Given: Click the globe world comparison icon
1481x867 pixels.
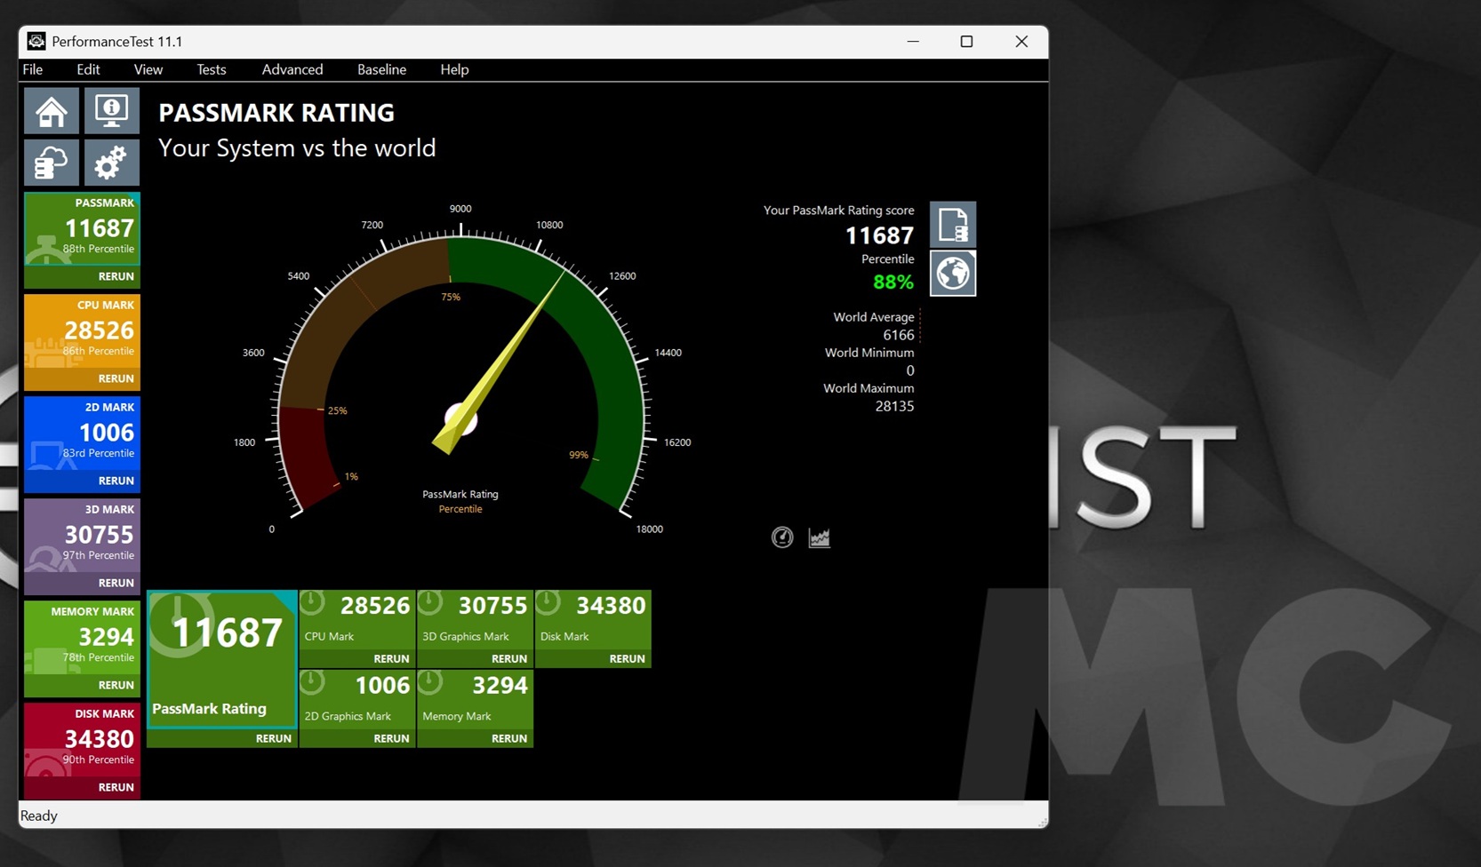Looking at the screenshot, I should click(953, 273).
